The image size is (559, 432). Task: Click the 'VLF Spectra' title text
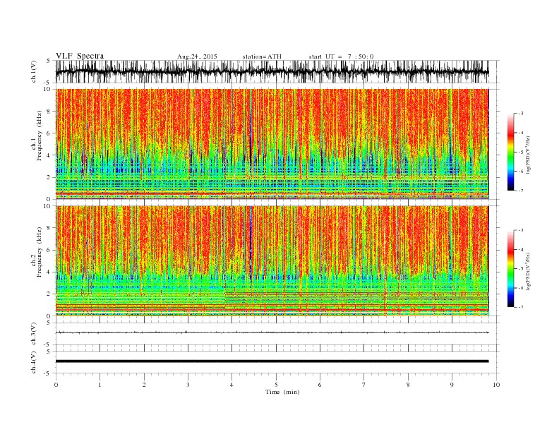[80, 56]
